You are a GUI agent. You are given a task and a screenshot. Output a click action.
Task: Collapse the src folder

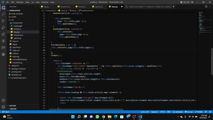coord(12,20)
